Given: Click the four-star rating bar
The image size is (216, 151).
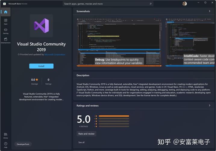Looking at the screenshot, I should (114, 118).
